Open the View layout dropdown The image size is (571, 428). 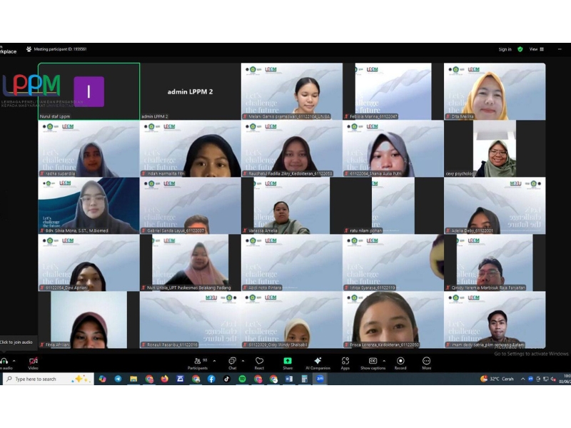tap(537, 49)
